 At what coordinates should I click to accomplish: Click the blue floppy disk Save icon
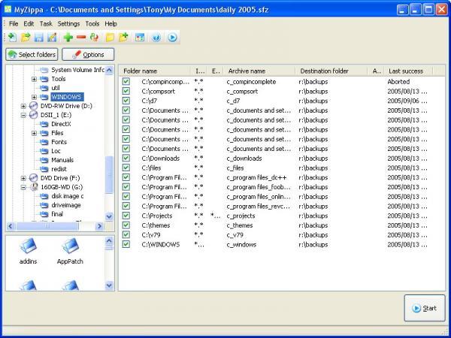click(x=38, y=37)
